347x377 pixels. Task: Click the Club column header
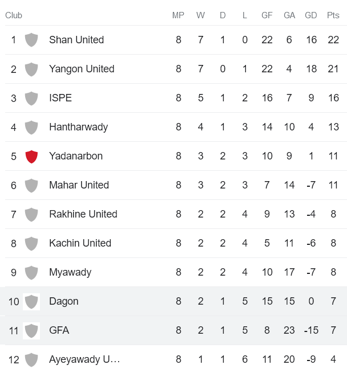[14, 15]
